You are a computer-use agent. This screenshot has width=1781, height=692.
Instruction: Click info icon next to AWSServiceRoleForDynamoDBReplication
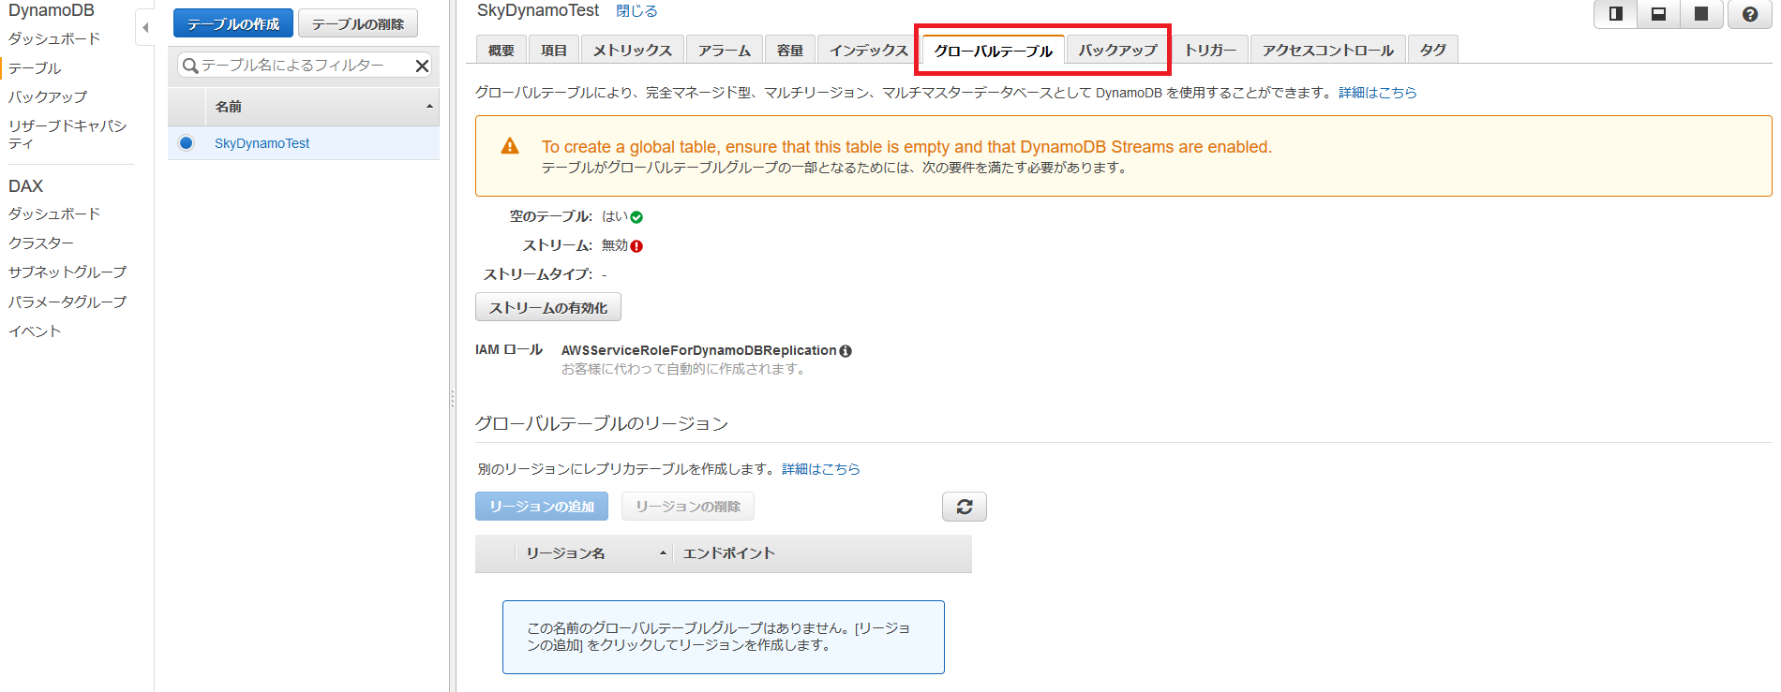click(x=846, y=351)
